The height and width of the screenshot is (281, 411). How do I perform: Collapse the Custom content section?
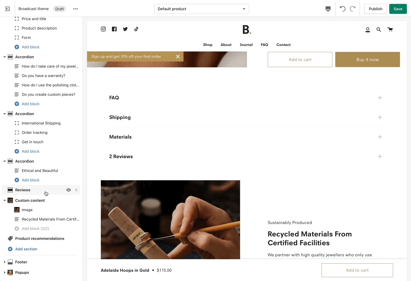click(5, 200)
